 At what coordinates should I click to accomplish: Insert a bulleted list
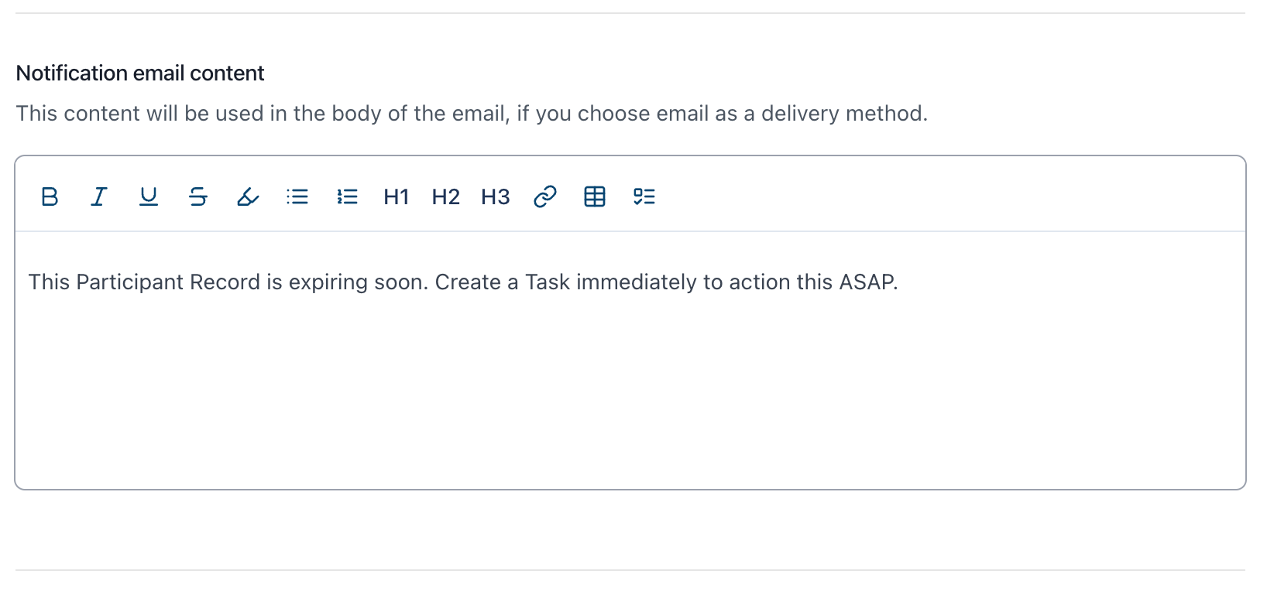tap(297, 196)
